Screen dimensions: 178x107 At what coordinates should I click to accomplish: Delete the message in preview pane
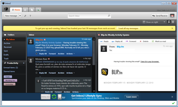point(144,42)
